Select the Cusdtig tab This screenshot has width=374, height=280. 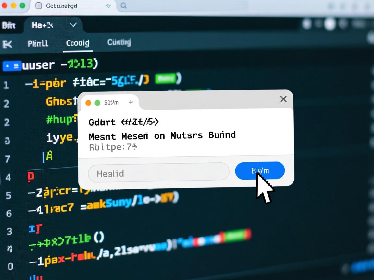click(119, 42)
